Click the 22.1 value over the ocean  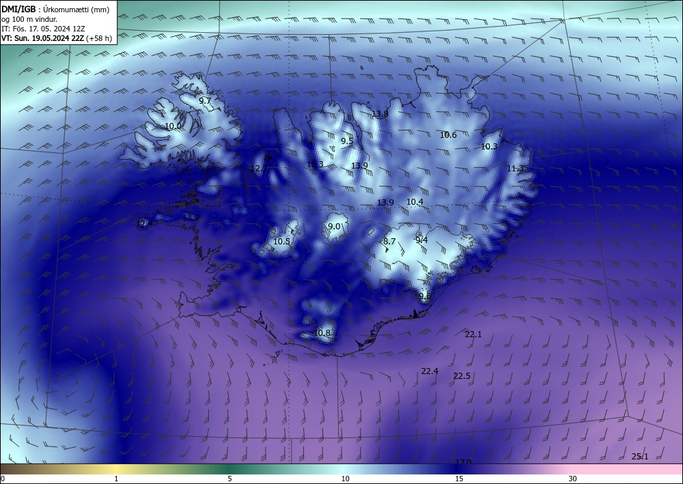tap(473, 334)
